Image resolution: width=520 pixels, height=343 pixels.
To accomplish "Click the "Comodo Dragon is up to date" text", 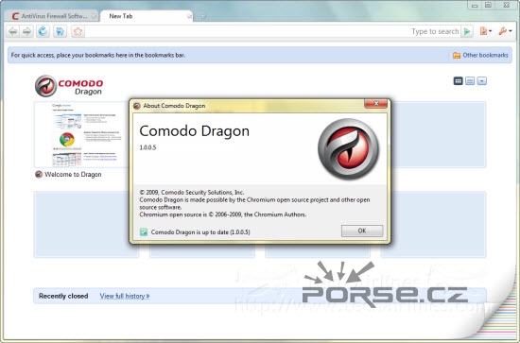I will pos(200,232).
